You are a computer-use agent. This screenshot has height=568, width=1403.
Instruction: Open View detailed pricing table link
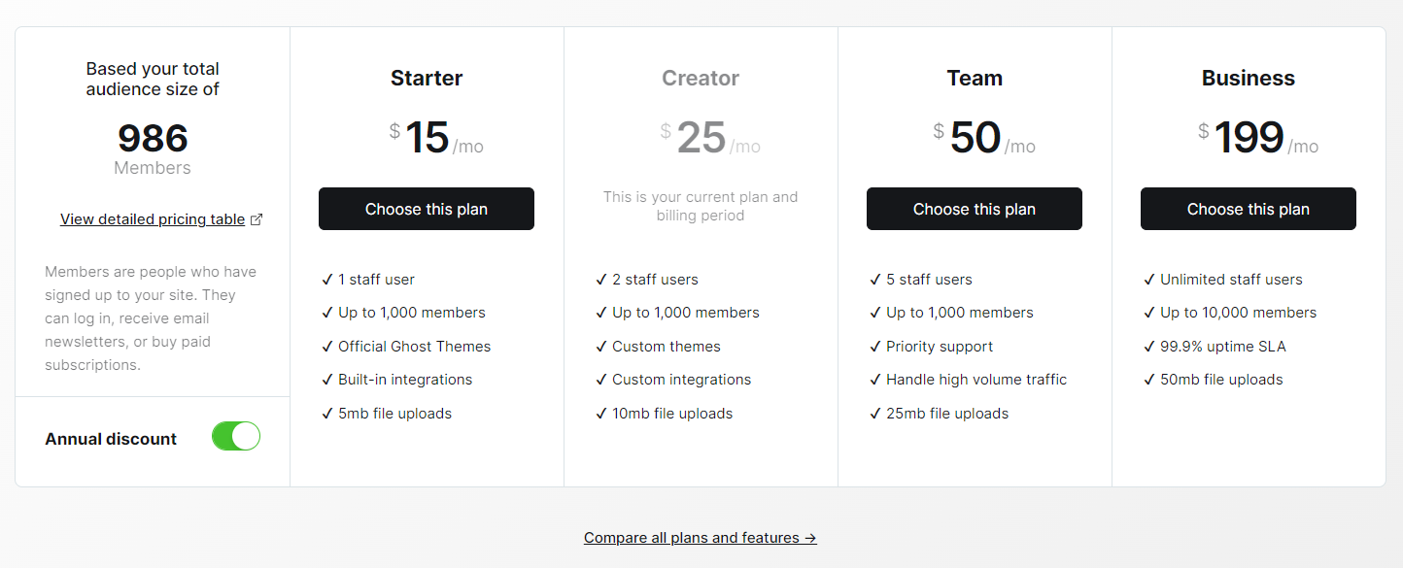pyautogui.click(x=153, y=219)
